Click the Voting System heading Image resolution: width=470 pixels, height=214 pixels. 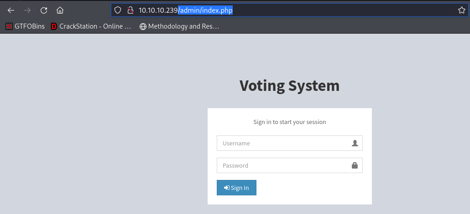pos(290,86)
